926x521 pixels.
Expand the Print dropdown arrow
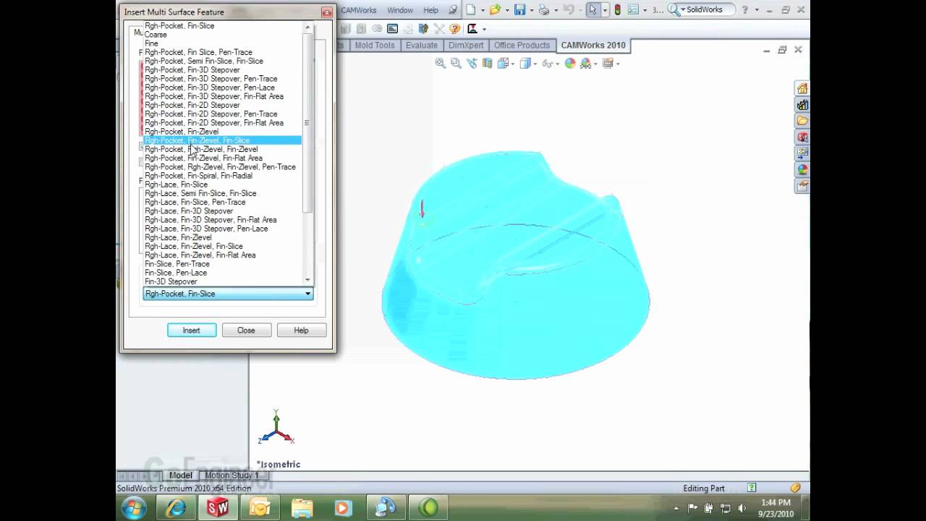coord(555,10)
